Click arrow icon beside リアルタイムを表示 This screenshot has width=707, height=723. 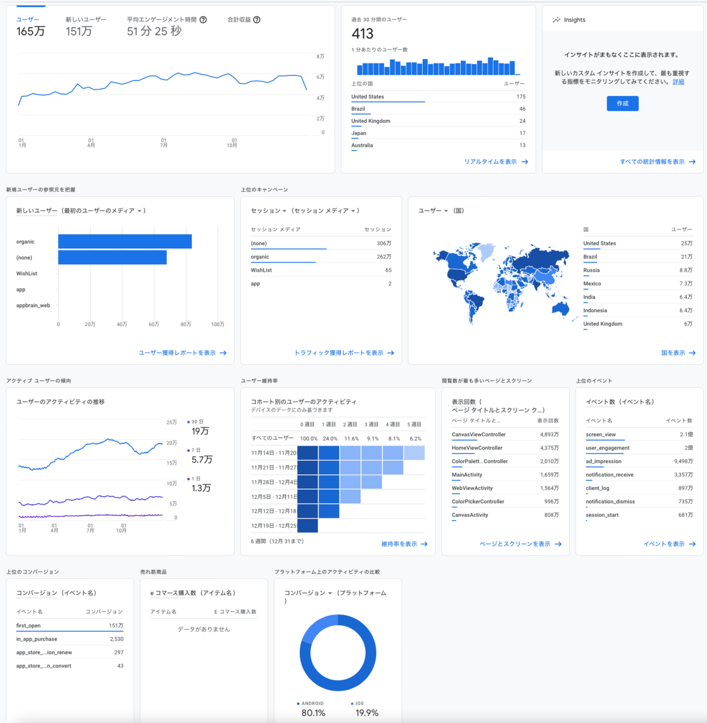click(525, 162)
